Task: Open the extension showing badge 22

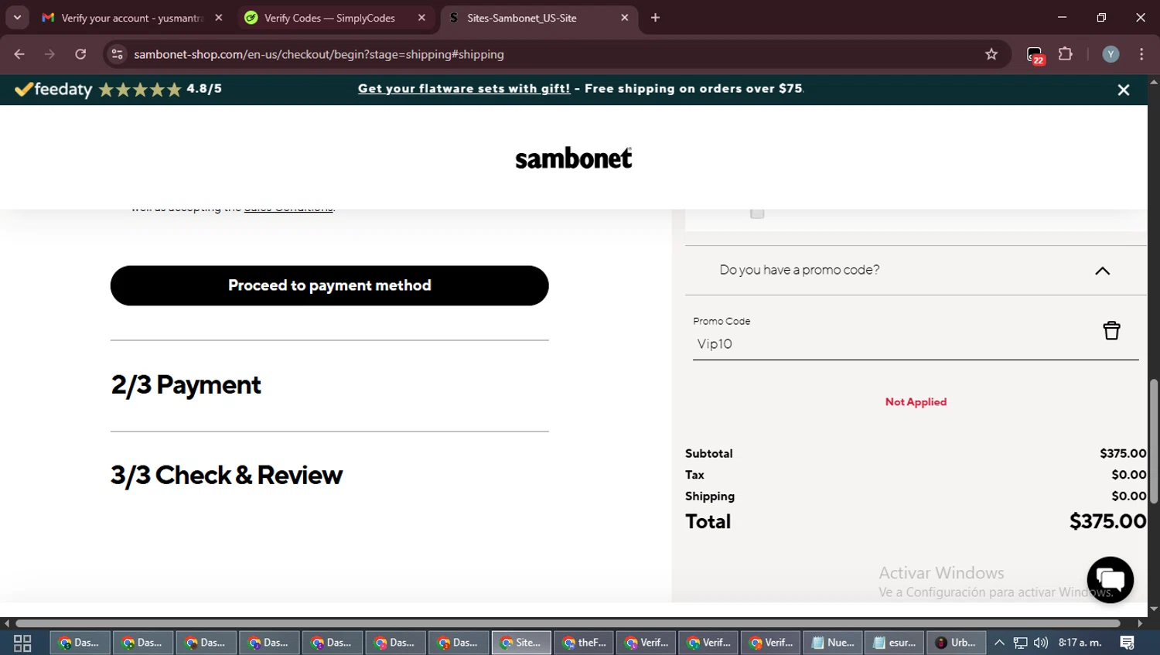Action: click(1035, 55)
